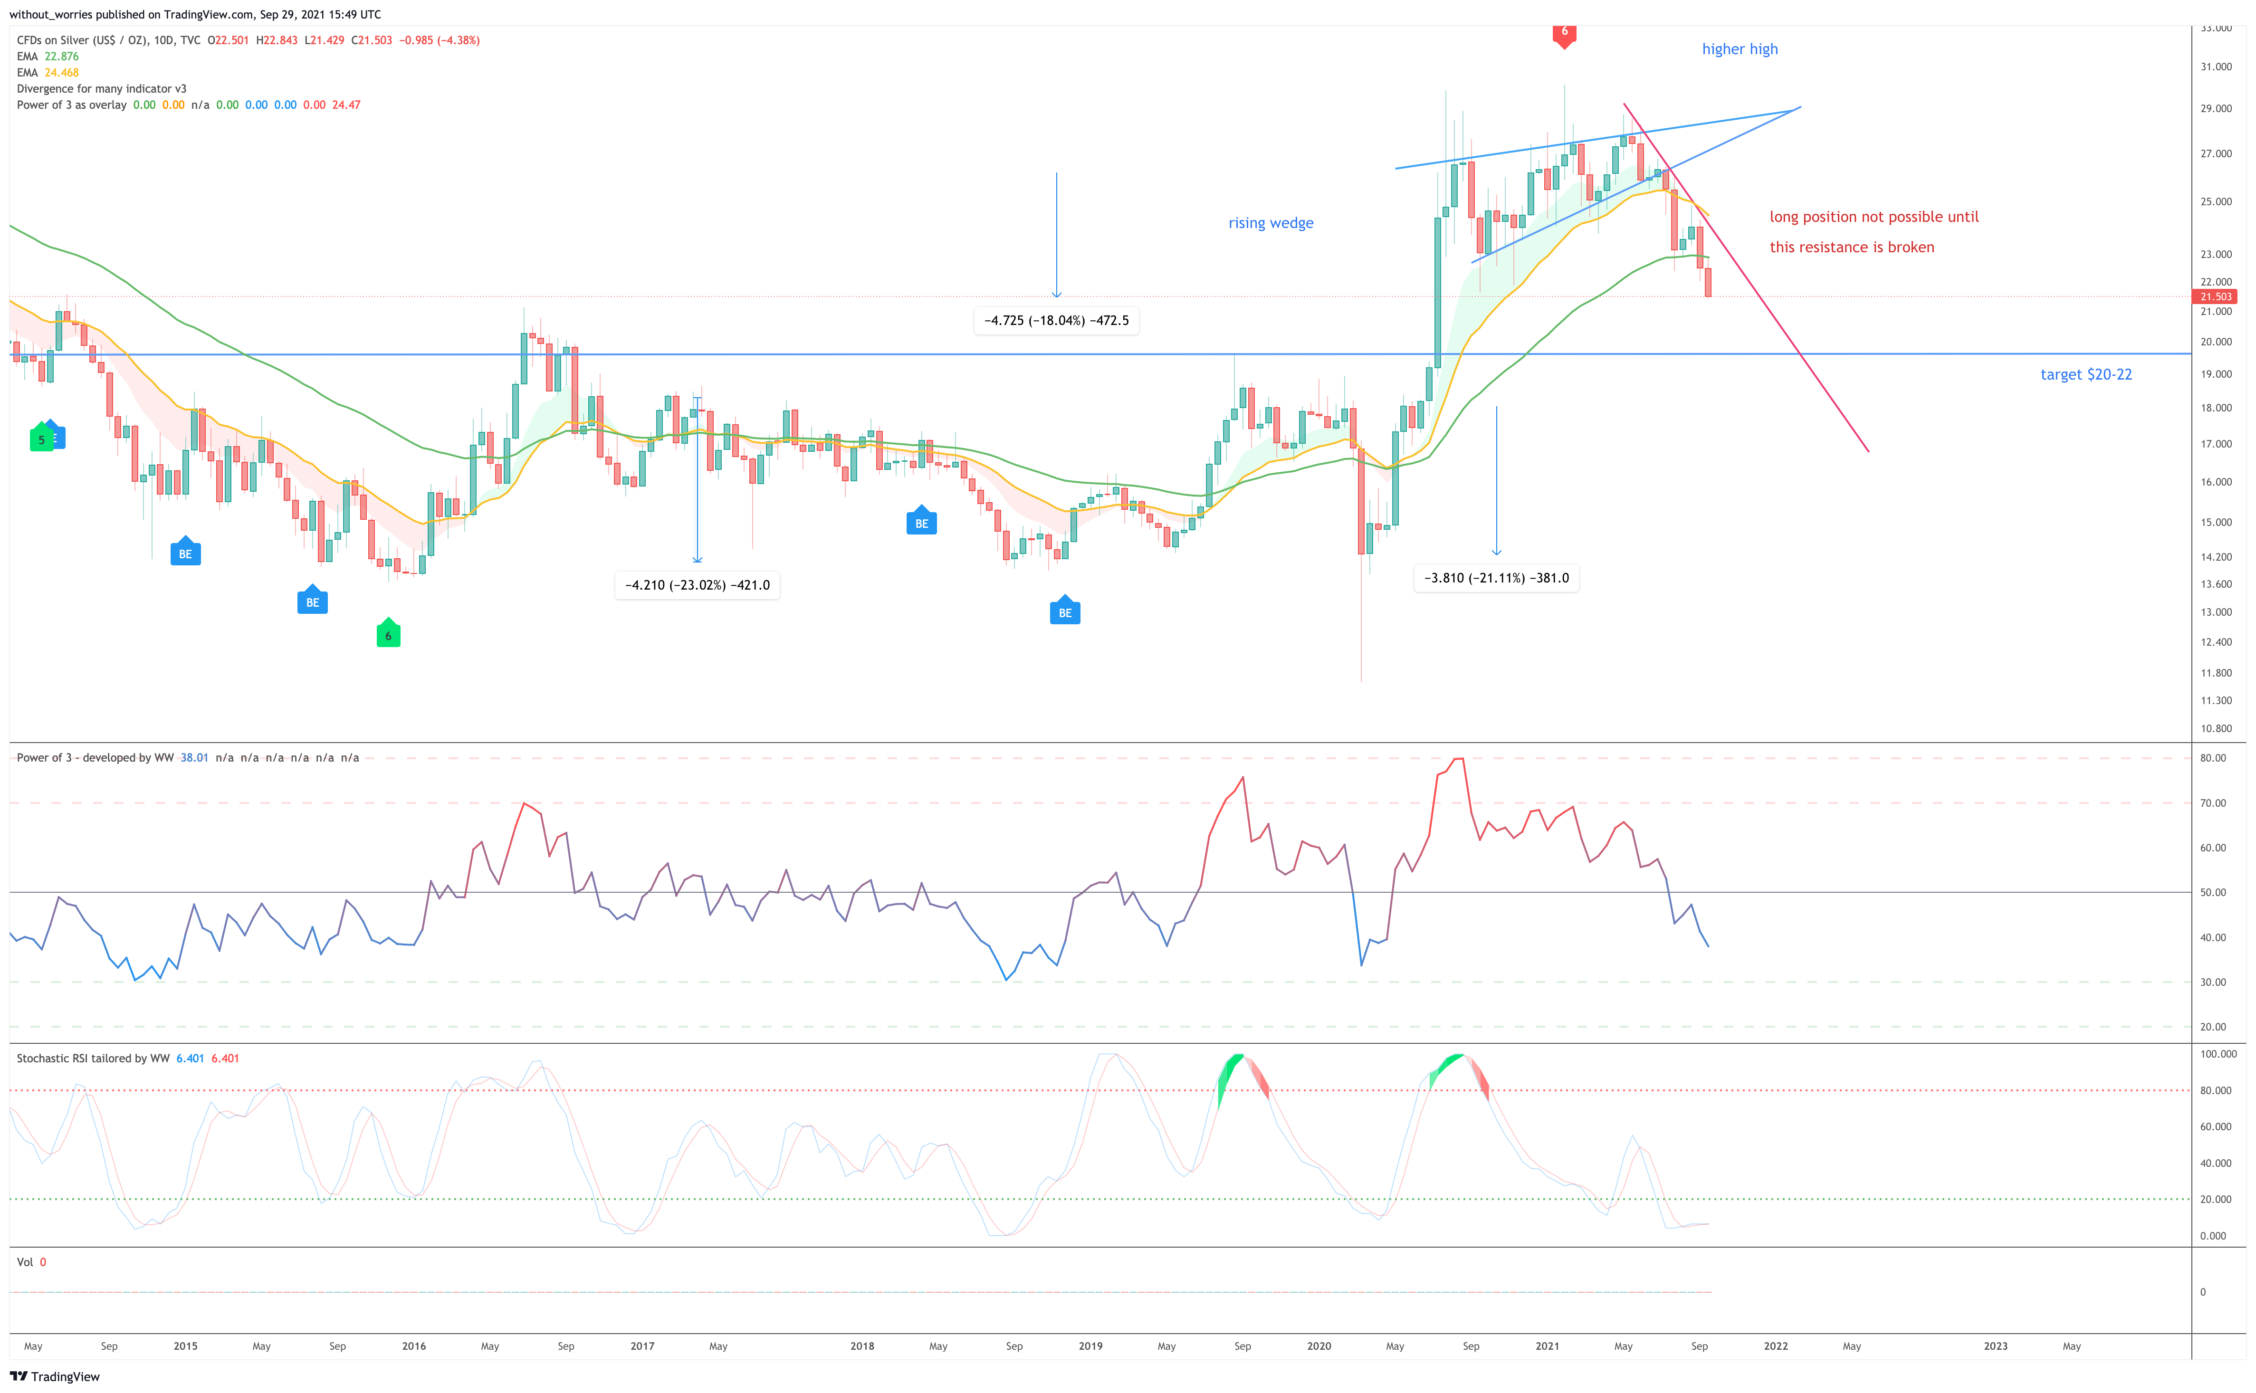
Task: Select the 'higher high' text annotation
Action: point(1739,49)
